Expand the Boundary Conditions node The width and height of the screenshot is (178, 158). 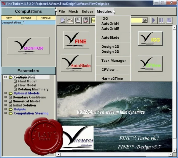[x=5, y=97]
